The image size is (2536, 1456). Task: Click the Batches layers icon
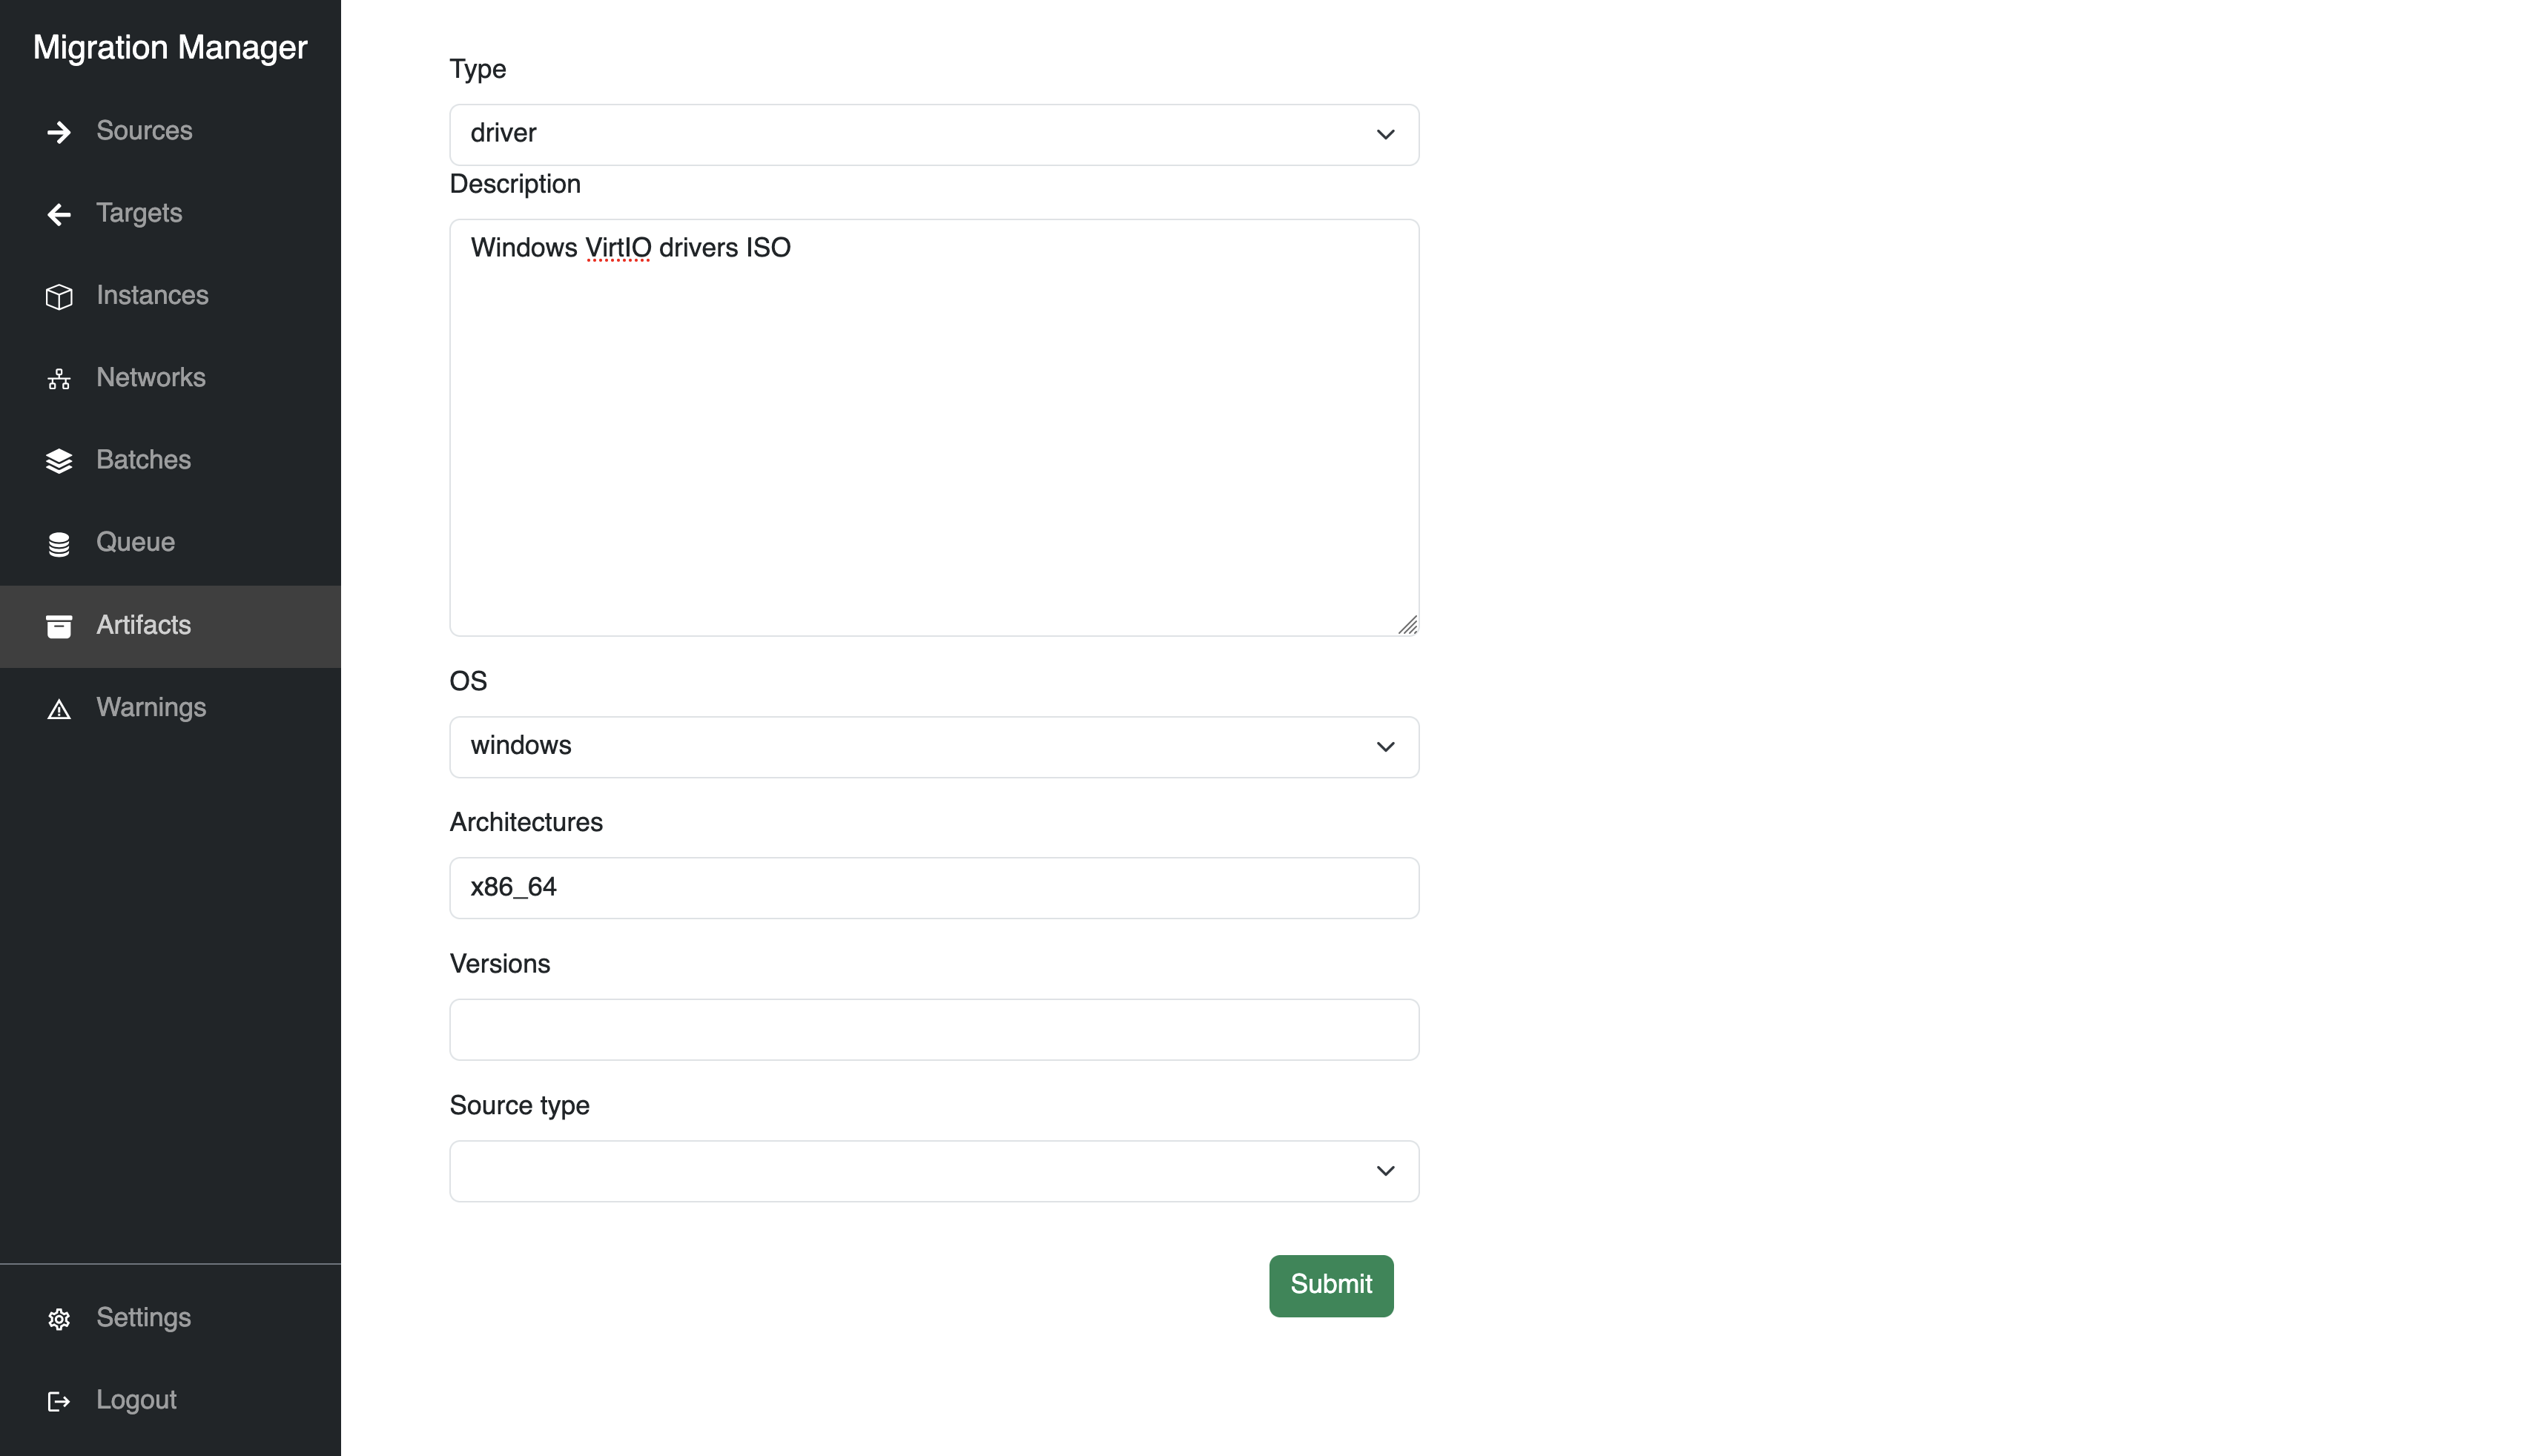click(59, 461)
